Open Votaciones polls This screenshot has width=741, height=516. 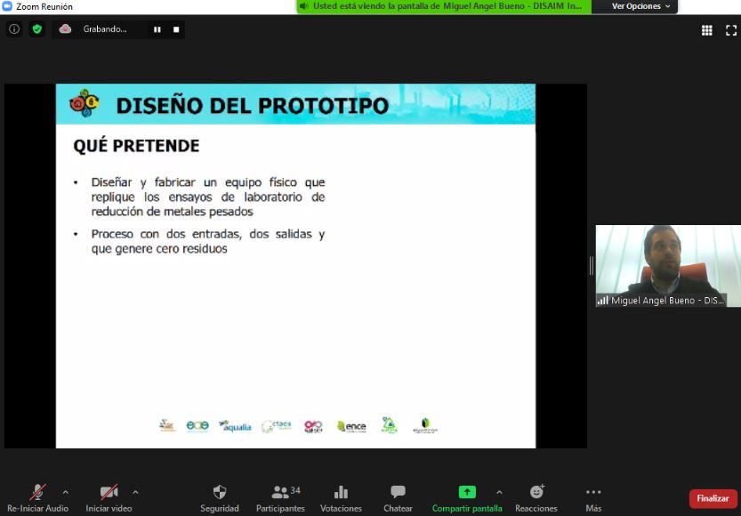pyautogui.click(x=341, y=497)
